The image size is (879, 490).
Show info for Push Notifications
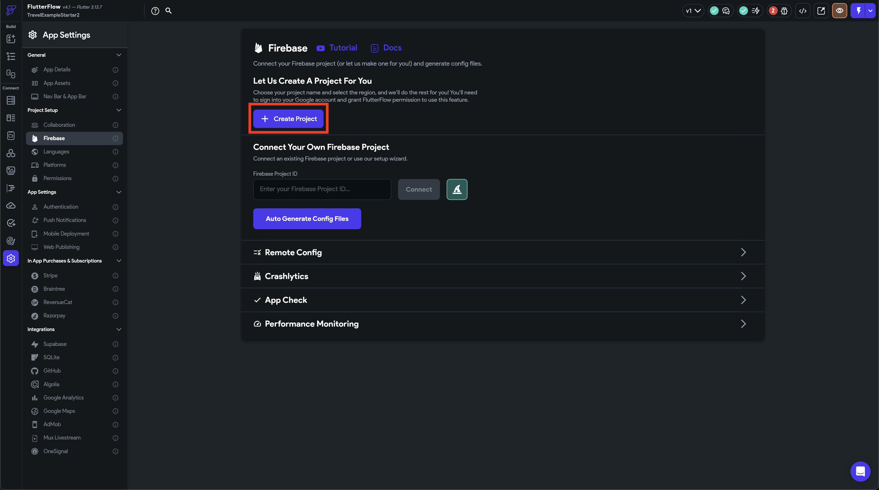(115, 220)
